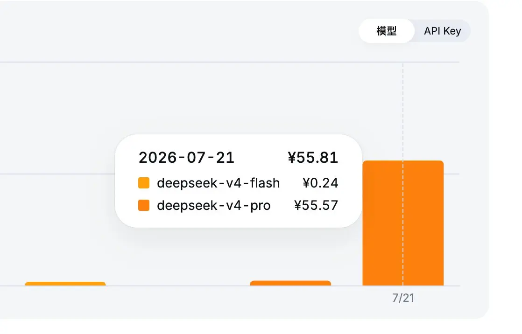Viewport: 522px width, 334px height.
Task: Click the gray track of the 模型/API Key switcher
Action: pos(415,31)
